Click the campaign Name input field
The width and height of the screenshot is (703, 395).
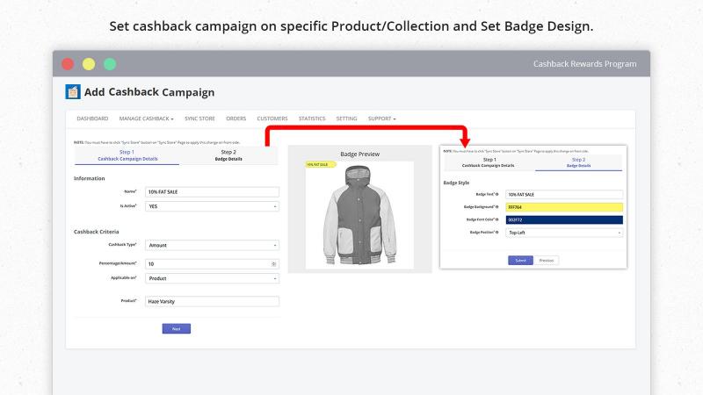(x=212, y=191)
